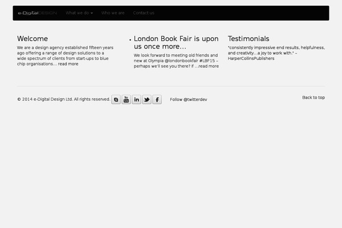Click the Olympia @londonbookfair paragraph text
Image resolution: width=342 pixels, height=228 pixels.
(176, 60)
